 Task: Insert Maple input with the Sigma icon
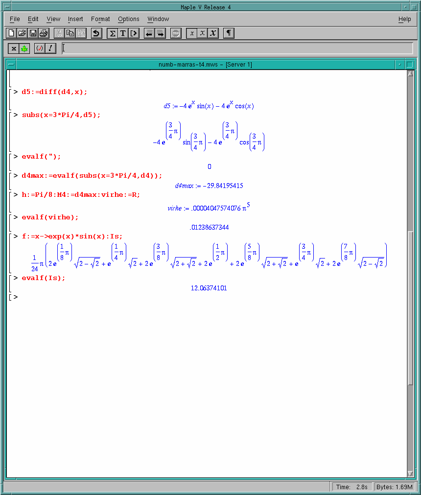pyautogui.click(x=112, y=33)
